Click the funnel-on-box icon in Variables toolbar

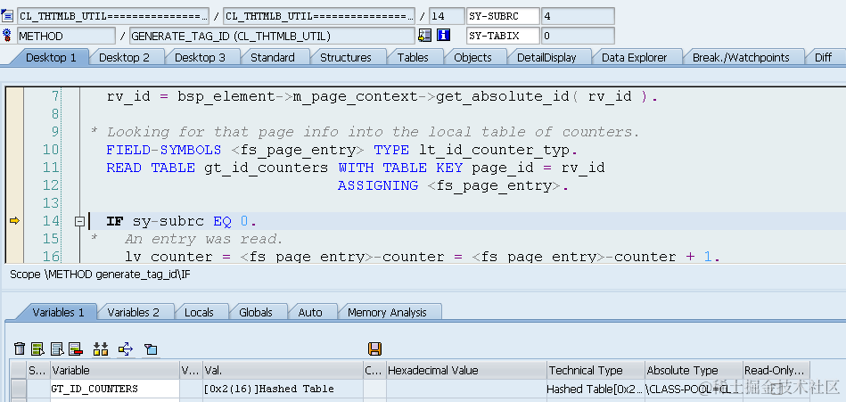[x=151, y=349]
